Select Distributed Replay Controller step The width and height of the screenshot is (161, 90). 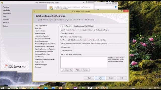[x=44, y=52]
